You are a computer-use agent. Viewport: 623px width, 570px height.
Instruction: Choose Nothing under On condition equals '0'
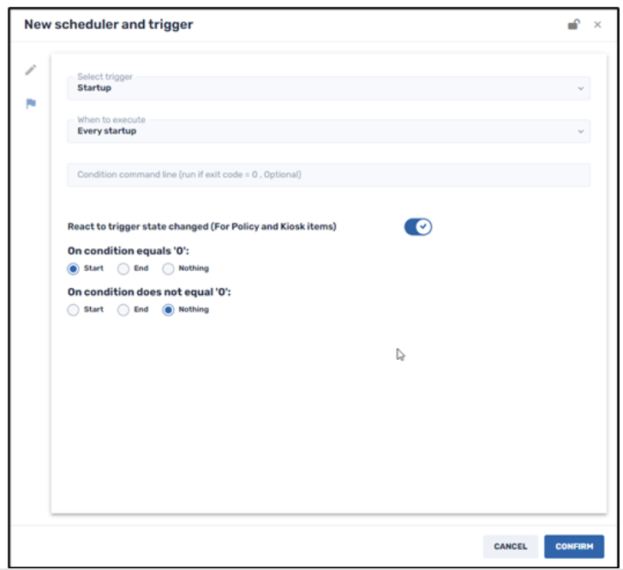click(x=168, y=268)
